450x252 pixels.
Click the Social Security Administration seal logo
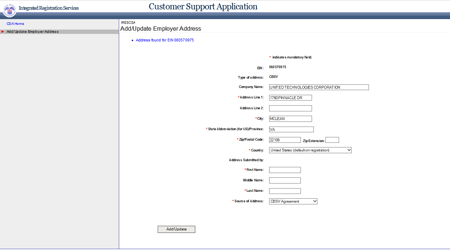coord(10,10)
